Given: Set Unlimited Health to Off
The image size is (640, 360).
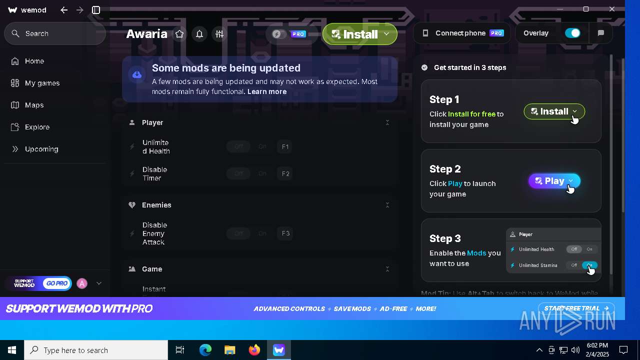Looking at the screenshot, I should pyautogui.click(x=238, y=146).
